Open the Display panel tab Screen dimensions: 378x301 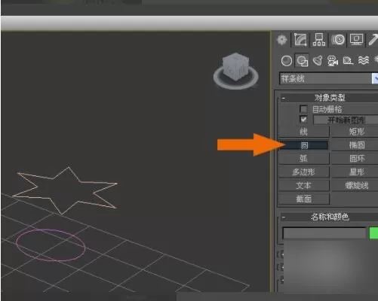coord(356,40)
